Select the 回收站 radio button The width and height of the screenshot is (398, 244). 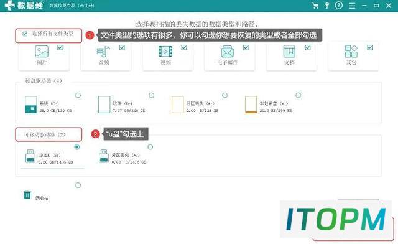coord(78,185)
